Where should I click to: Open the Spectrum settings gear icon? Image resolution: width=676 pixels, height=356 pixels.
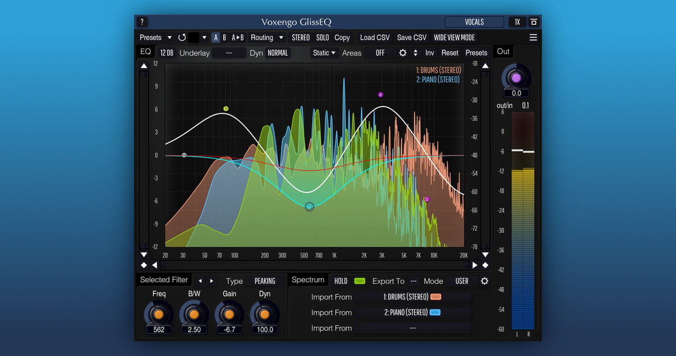[x=484, y=281]
